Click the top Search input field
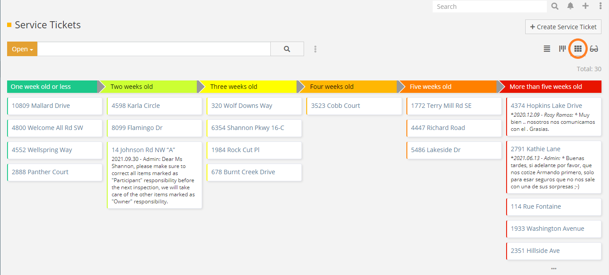 tap(489, 7)
